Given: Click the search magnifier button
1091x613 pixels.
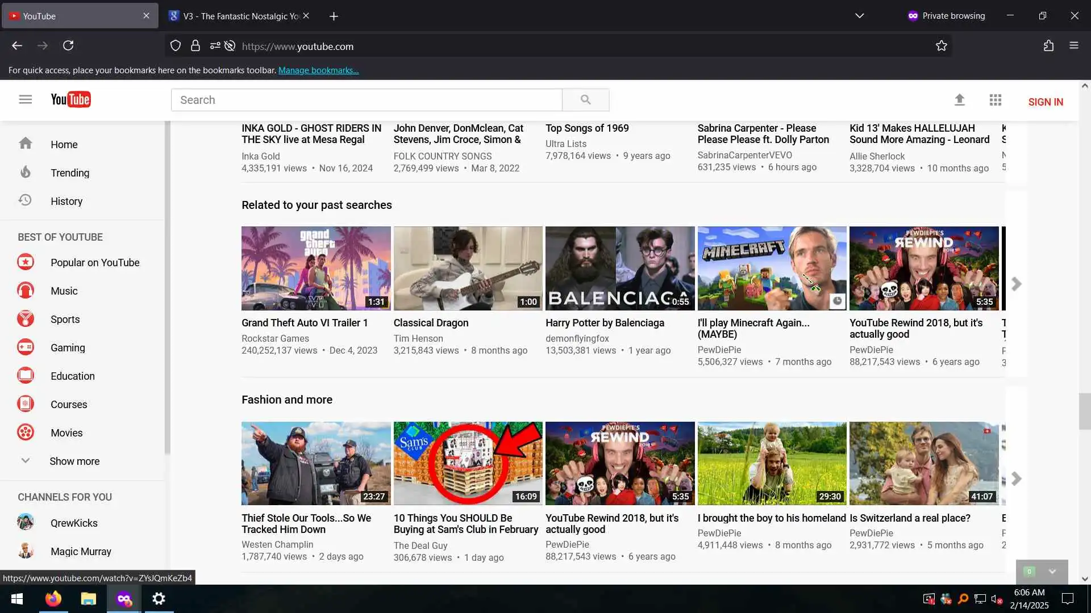Looking at the screenshot, I should (585, 100).
